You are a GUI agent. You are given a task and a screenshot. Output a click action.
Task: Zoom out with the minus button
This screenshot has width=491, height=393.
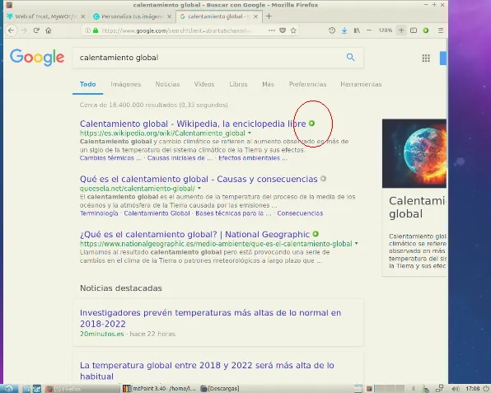(x=369, y=30)
